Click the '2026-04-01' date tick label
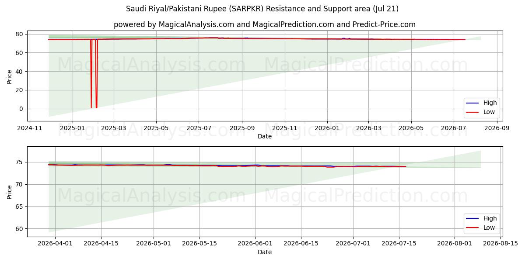 (x=56, y=244)
